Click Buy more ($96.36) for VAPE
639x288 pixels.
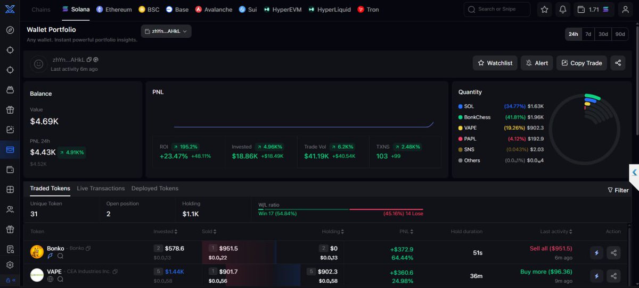point(546,272)
